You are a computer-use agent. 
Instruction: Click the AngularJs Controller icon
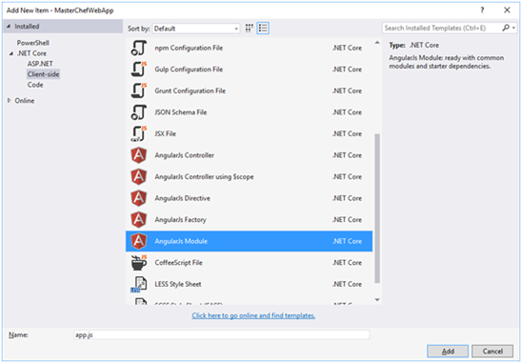click(x=138, y=155)
